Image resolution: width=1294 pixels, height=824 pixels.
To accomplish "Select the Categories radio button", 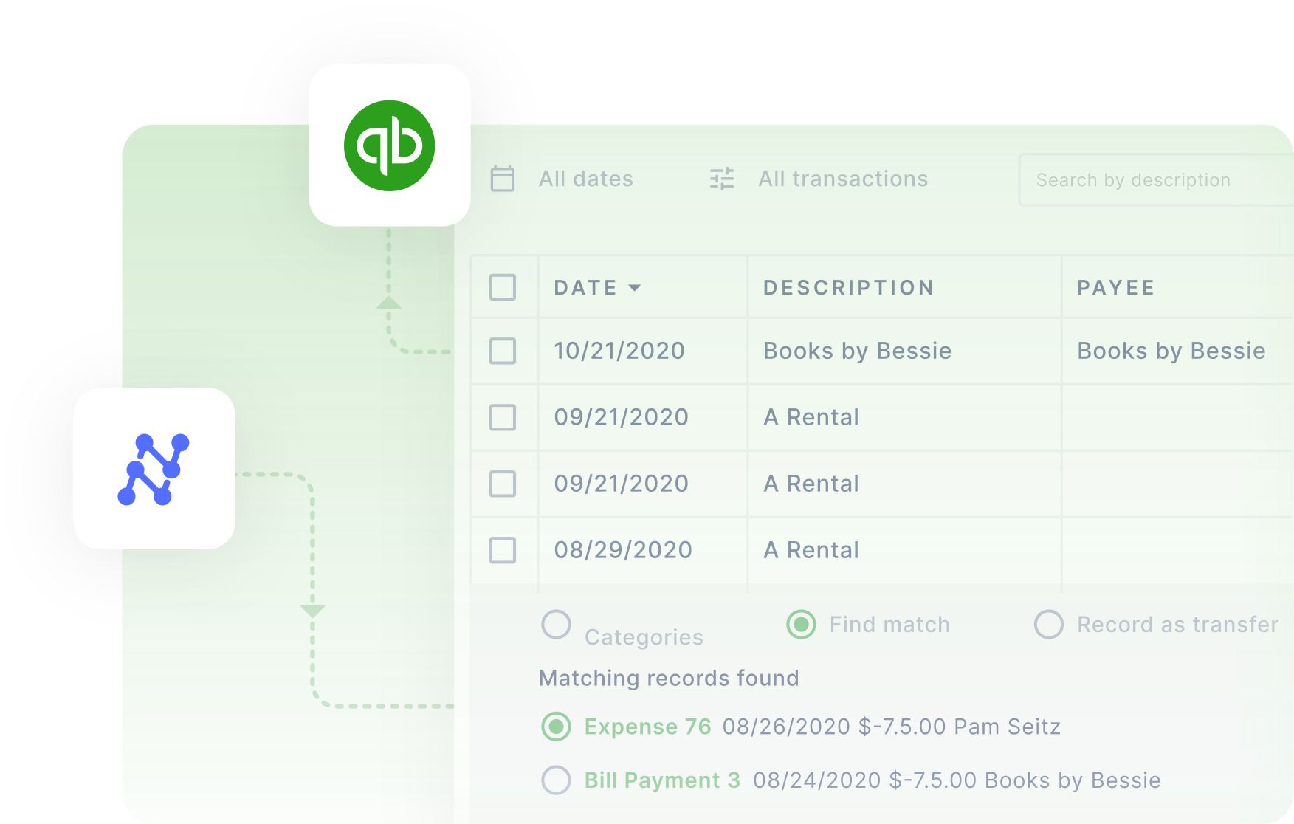I will coord(556,625).
